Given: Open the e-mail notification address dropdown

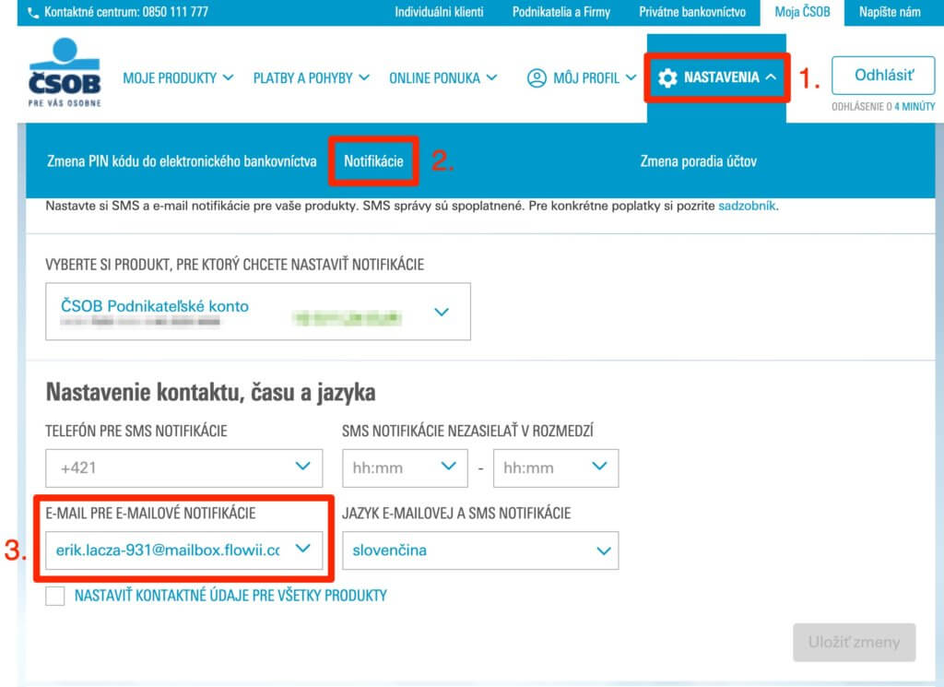Looking at the screenshot, I should click(x=183, y=551).
